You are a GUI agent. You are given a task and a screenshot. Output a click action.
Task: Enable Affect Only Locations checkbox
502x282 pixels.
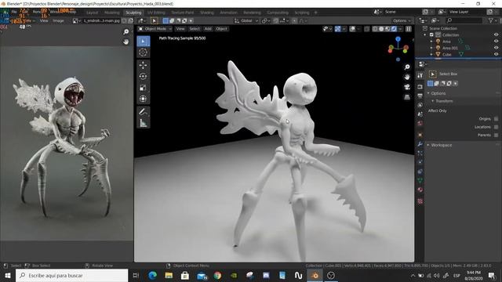pyautogui.click(x=496, y=127)
